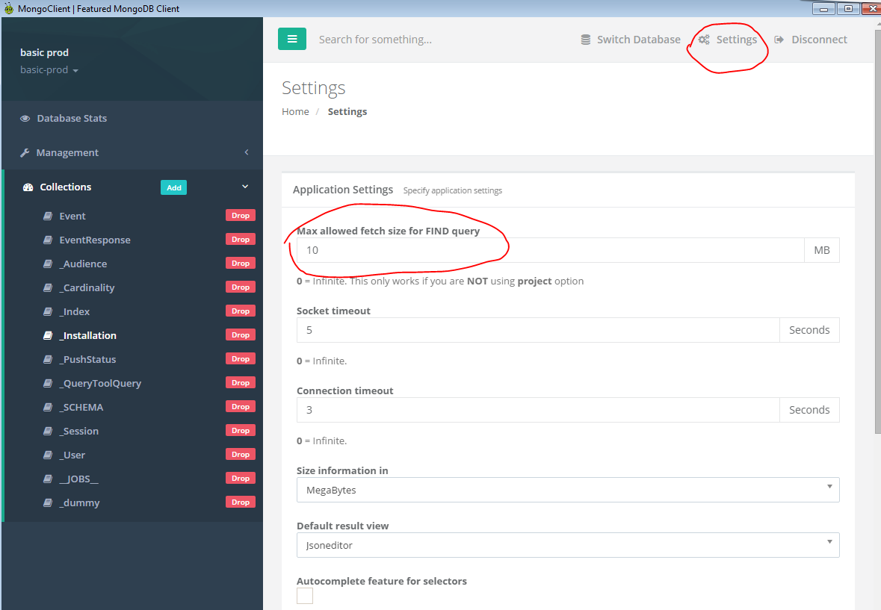Viewport: 881px width, 610px height.
Task: Click the book icon beside Event
Action: coord(49,216)
